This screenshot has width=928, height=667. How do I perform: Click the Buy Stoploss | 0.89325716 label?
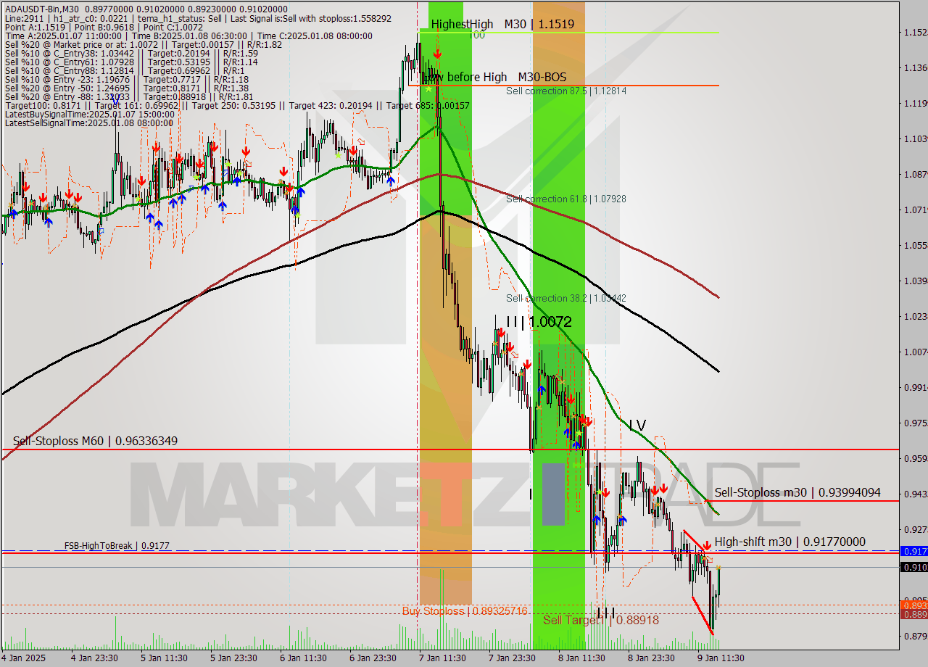[x=465, y=611]
